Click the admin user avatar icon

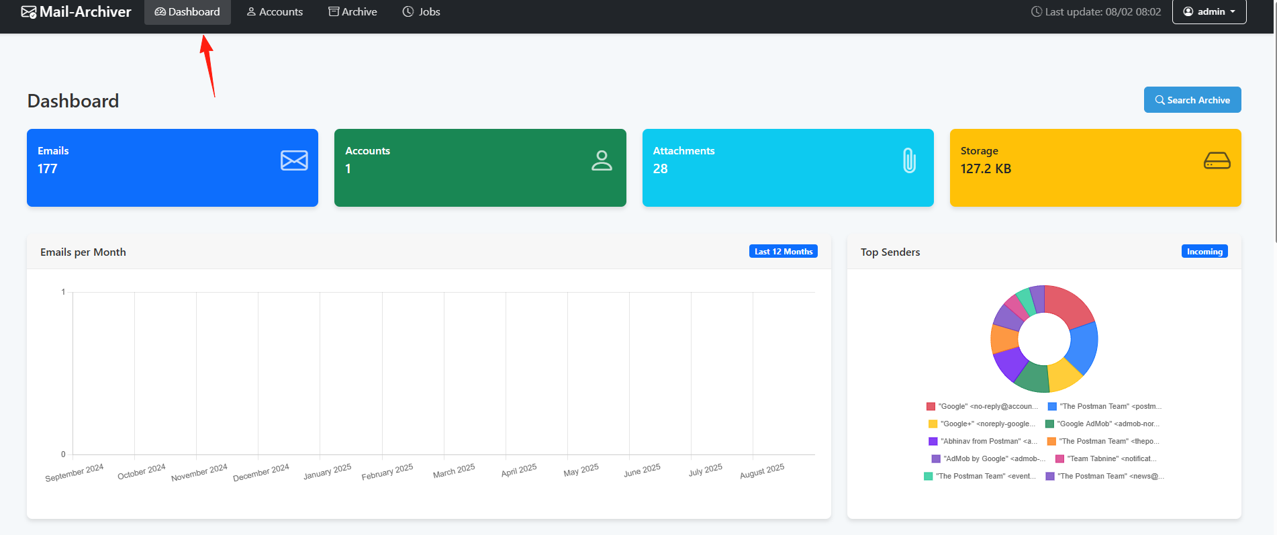[1188, 11]
